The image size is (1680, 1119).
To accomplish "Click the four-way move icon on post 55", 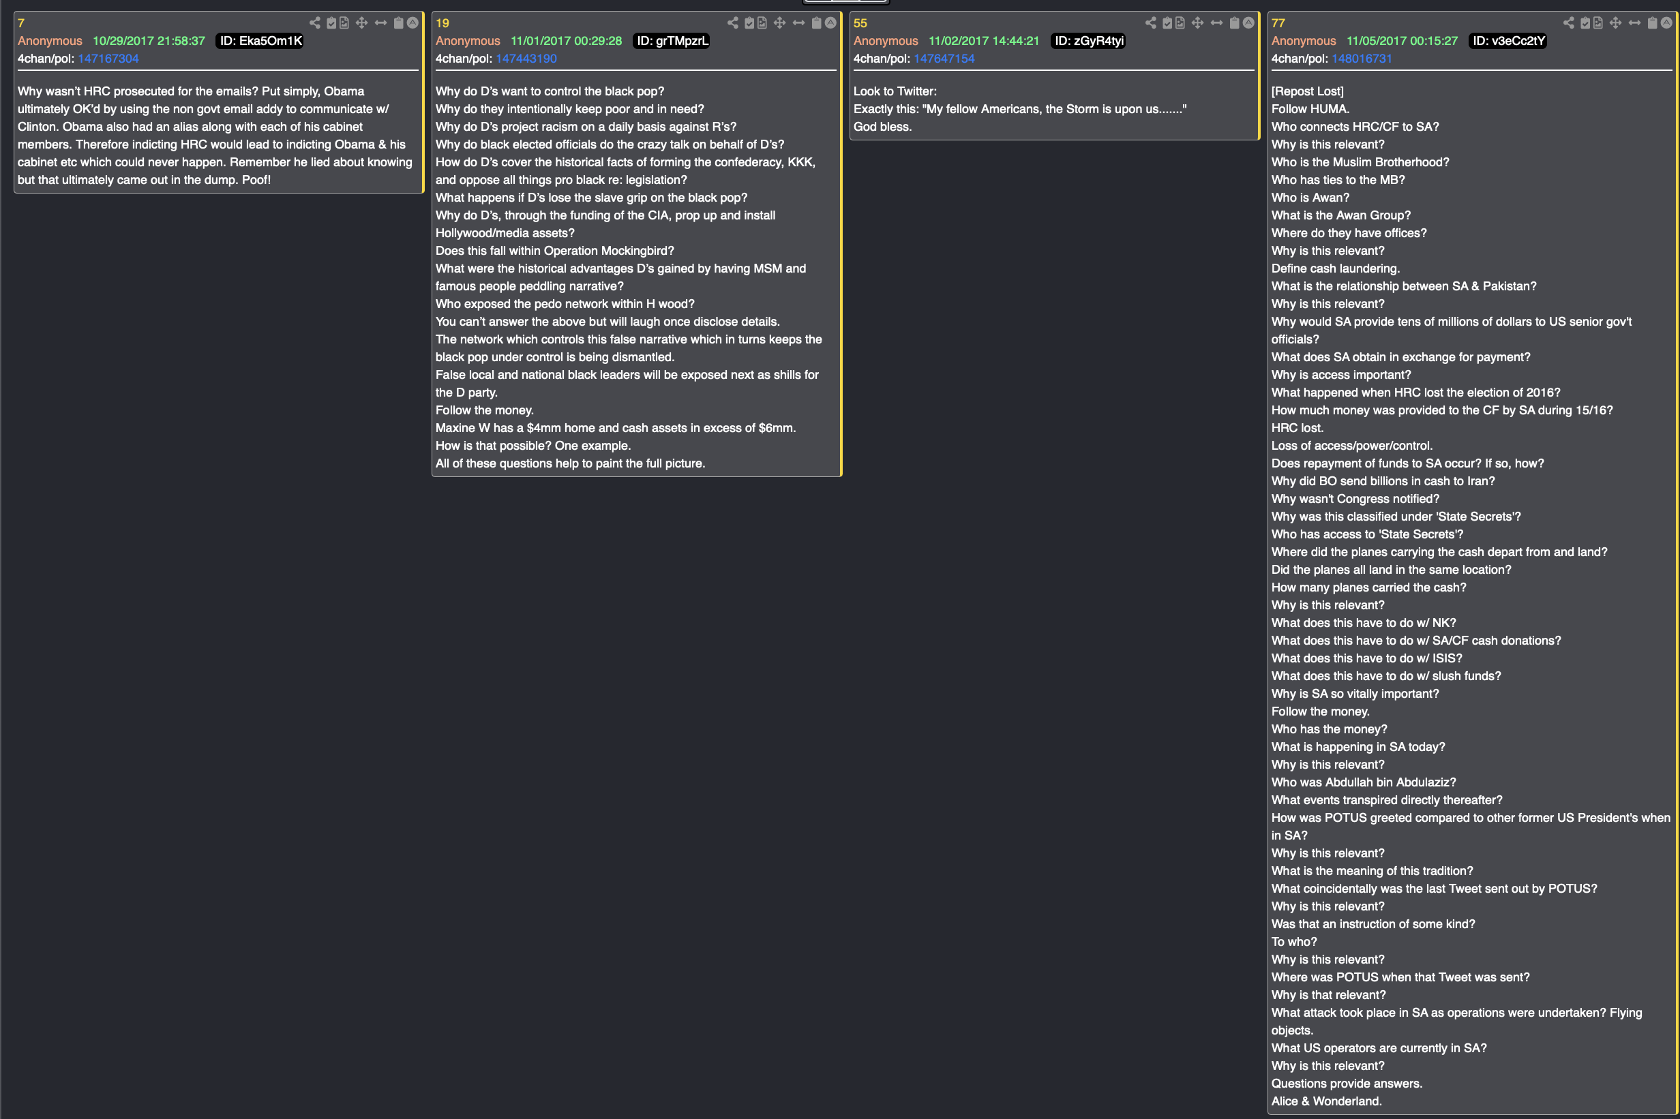I will tap(1197, 23).
